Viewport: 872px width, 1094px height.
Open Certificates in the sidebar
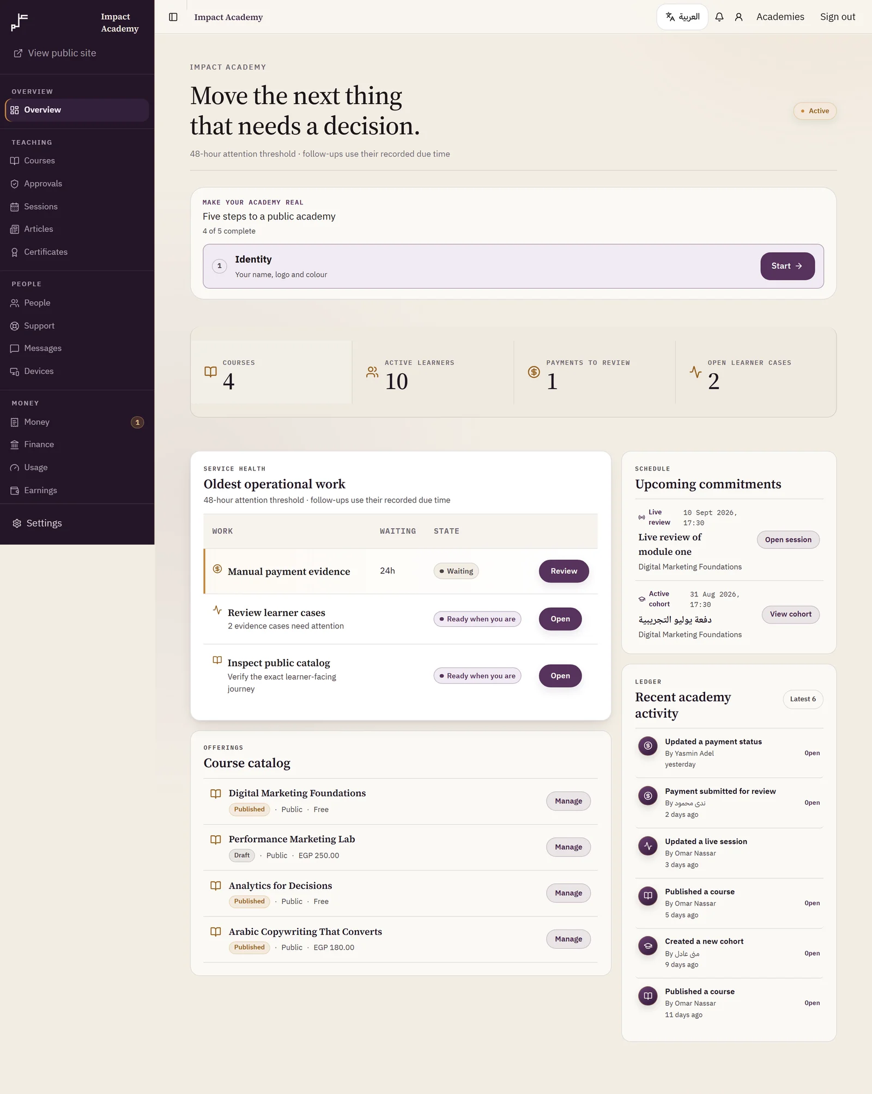[x=77, y=252]
